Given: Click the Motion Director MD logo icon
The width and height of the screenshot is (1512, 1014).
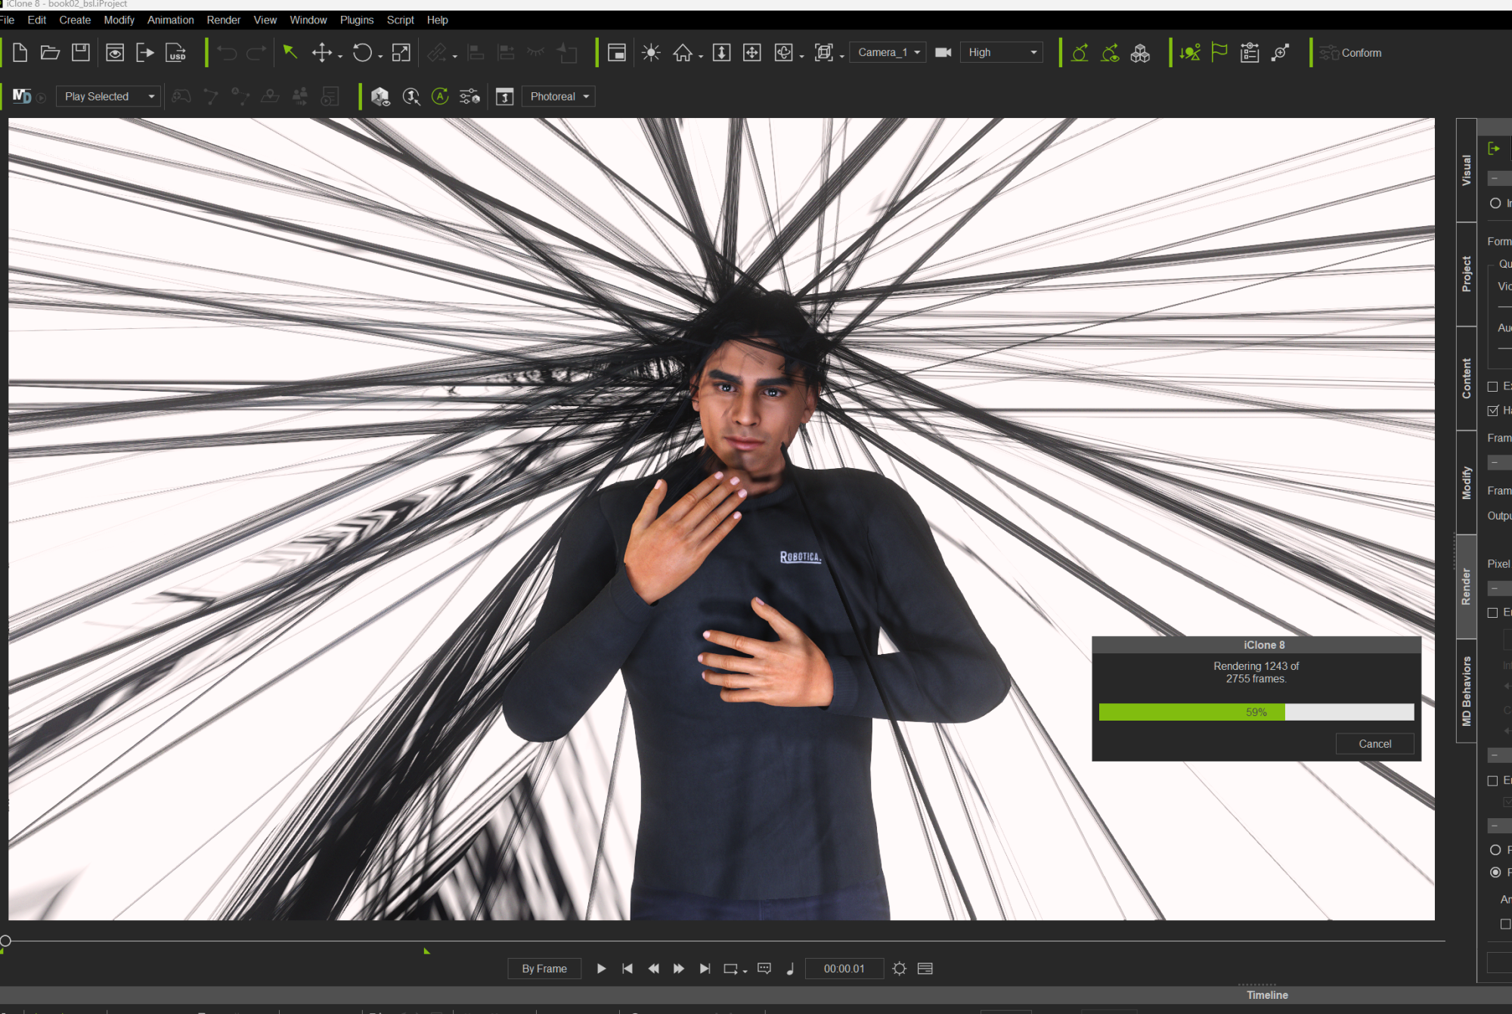Looking at the screenshot, I should click(22, 97).
